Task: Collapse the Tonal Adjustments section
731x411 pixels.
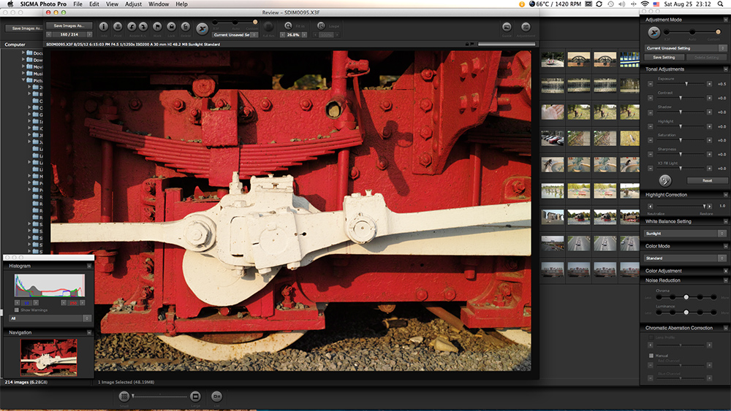Action: (725, 69)
